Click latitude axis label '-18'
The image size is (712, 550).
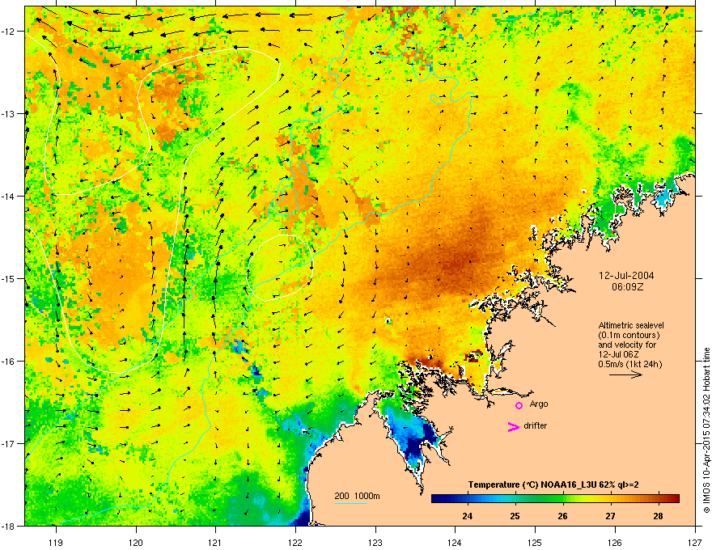[x=9, y=526]
